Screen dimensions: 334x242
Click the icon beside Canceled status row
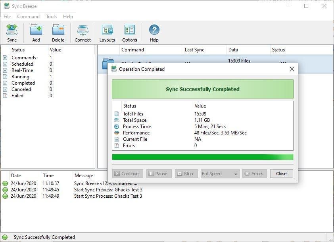pos(5,89)
